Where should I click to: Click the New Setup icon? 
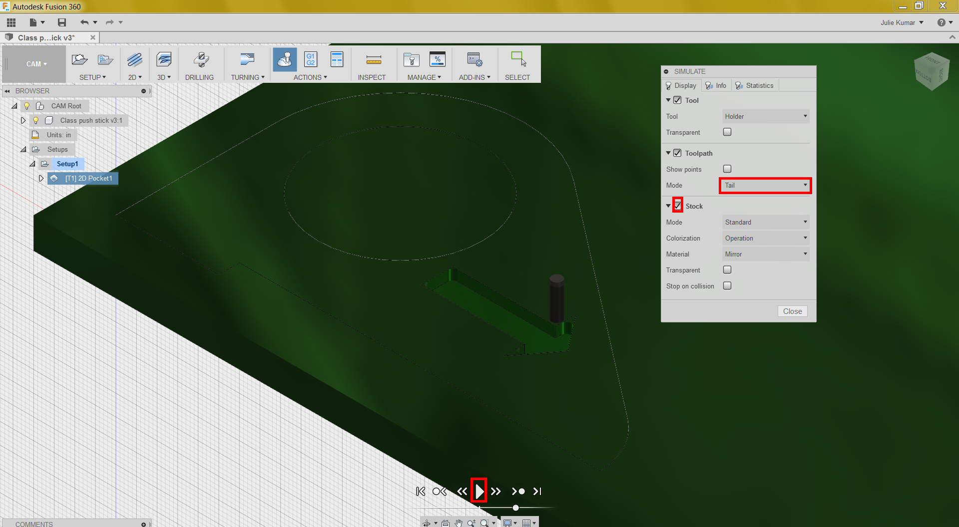pos(79,60)
